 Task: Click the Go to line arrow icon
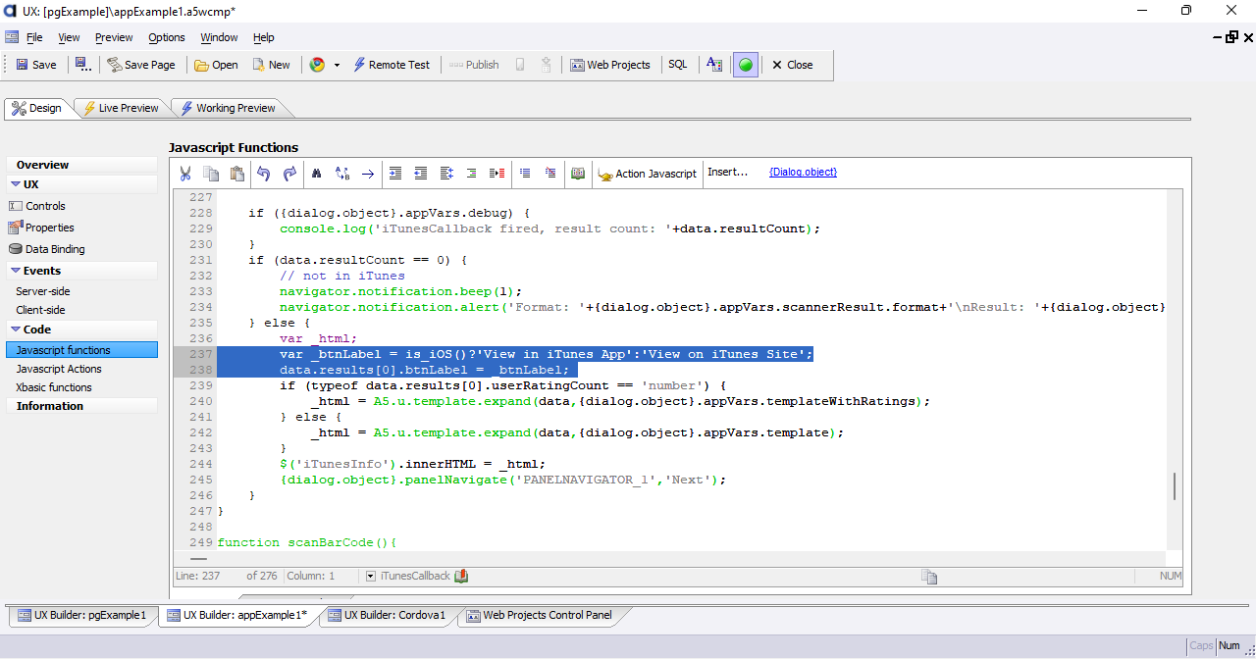click(x=368, y=174)
